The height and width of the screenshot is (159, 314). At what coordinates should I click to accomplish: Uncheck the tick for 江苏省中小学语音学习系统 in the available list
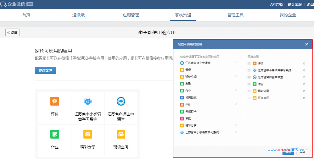pos(236,132)
